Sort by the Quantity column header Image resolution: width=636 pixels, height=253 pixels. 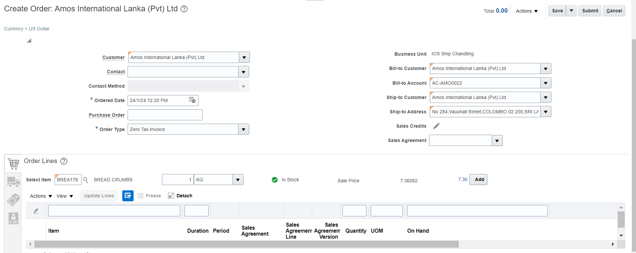tap(356, 231)
